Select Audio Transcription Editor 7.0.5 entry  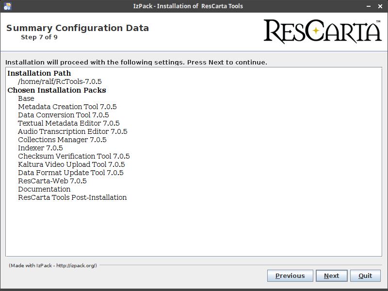(x=72, y=131)
